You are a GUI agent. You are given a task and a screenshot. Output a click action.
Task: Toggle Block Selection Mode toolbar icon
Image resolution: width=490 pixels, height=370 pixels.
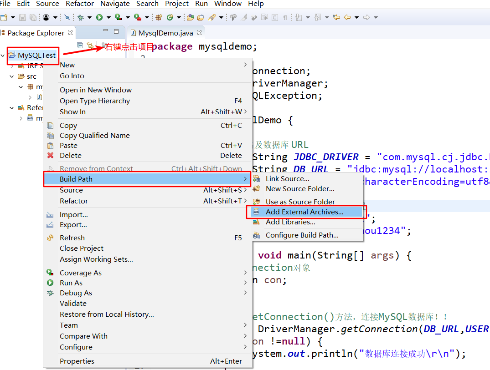click(275, 17)
